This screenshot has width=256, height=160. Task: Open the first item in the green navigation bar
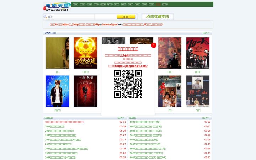tap(75, 4)
